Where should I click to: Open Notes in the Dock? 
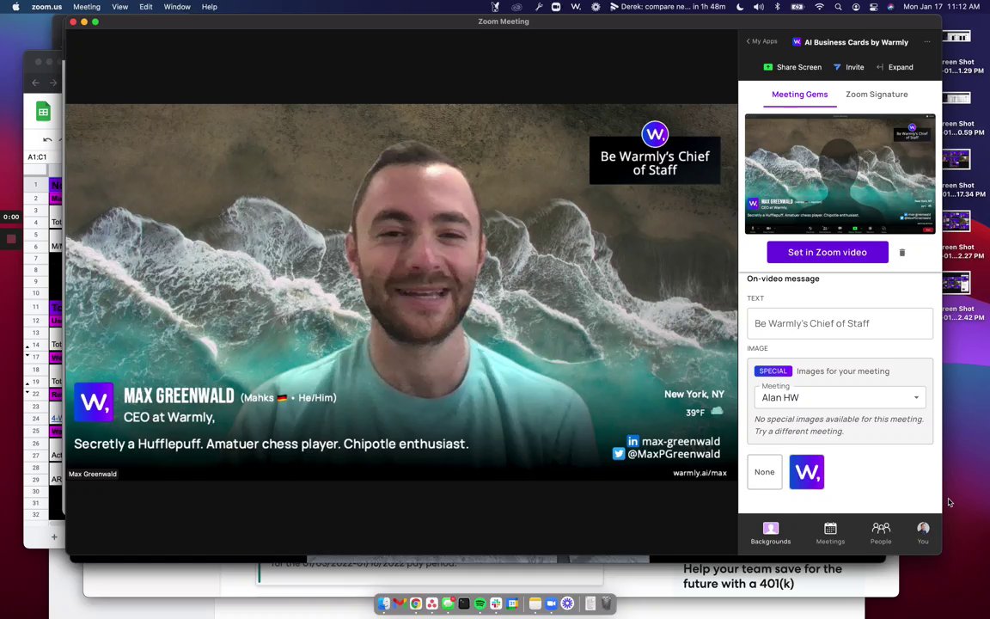tap(535, 604)
